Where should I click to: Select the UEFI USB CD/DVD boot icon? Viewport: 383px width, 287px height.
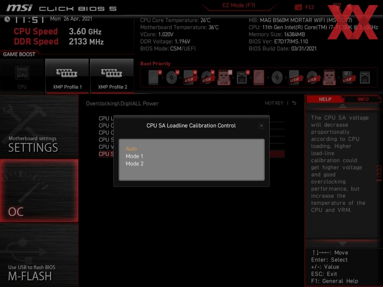tap(207, 77)
